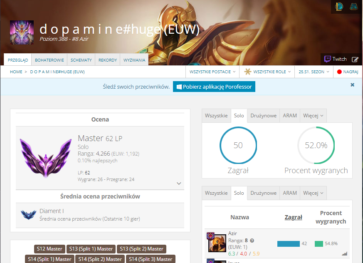This screenshot has height=263, width=363.
Task: Click the Procent wygranych column header
Action: [x=331, y=217]
